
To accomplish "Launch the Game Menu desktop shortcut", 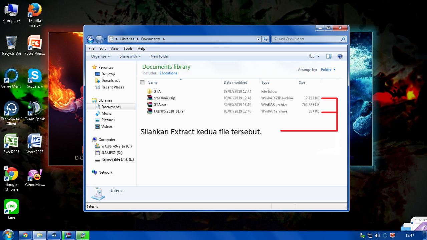I will coord(11,78).
